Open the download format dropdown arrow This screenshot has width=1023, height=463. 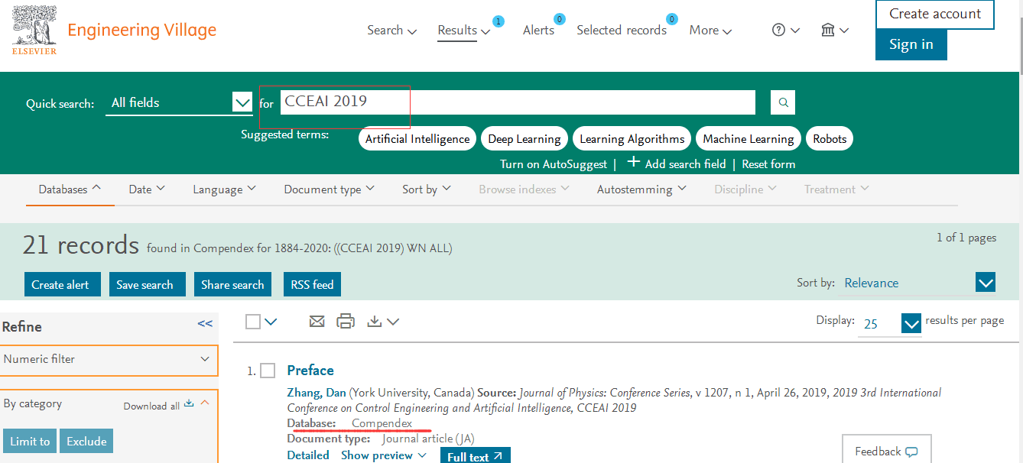(393, 322)
